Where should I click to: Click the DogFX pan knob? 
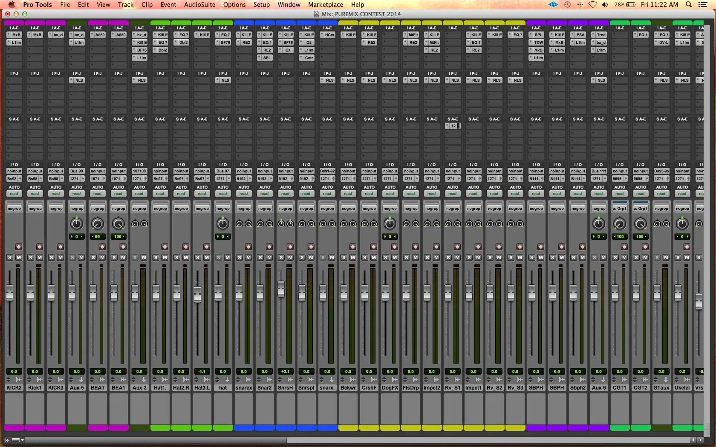390,223
